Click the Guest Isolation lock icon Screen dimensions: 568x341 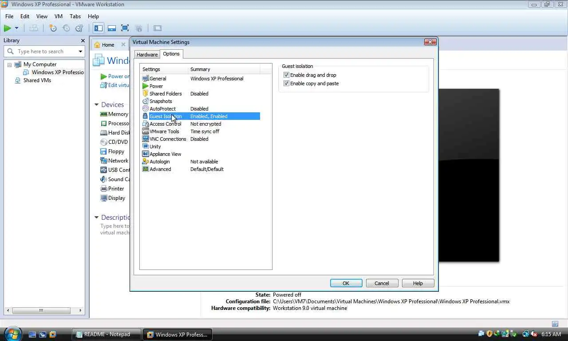pyautogui.click(x=146, y=116)
